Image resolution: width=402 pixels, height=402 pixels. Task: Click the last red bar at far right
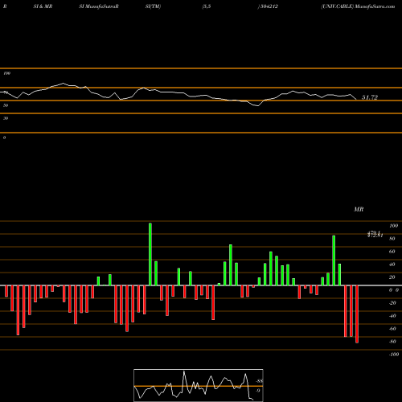(x=357, y=314)
